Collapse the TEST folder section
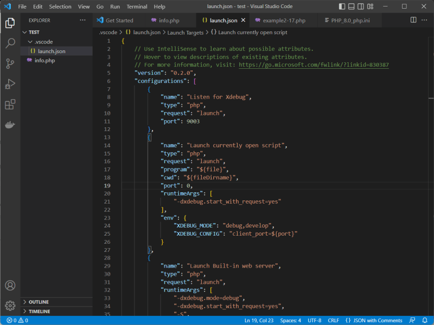 (57, 32)
